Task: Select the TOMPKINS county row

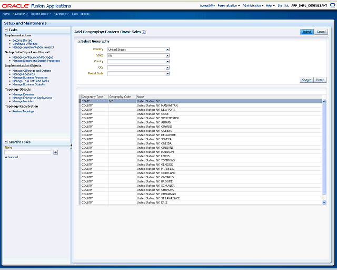Action: (200, 160)
